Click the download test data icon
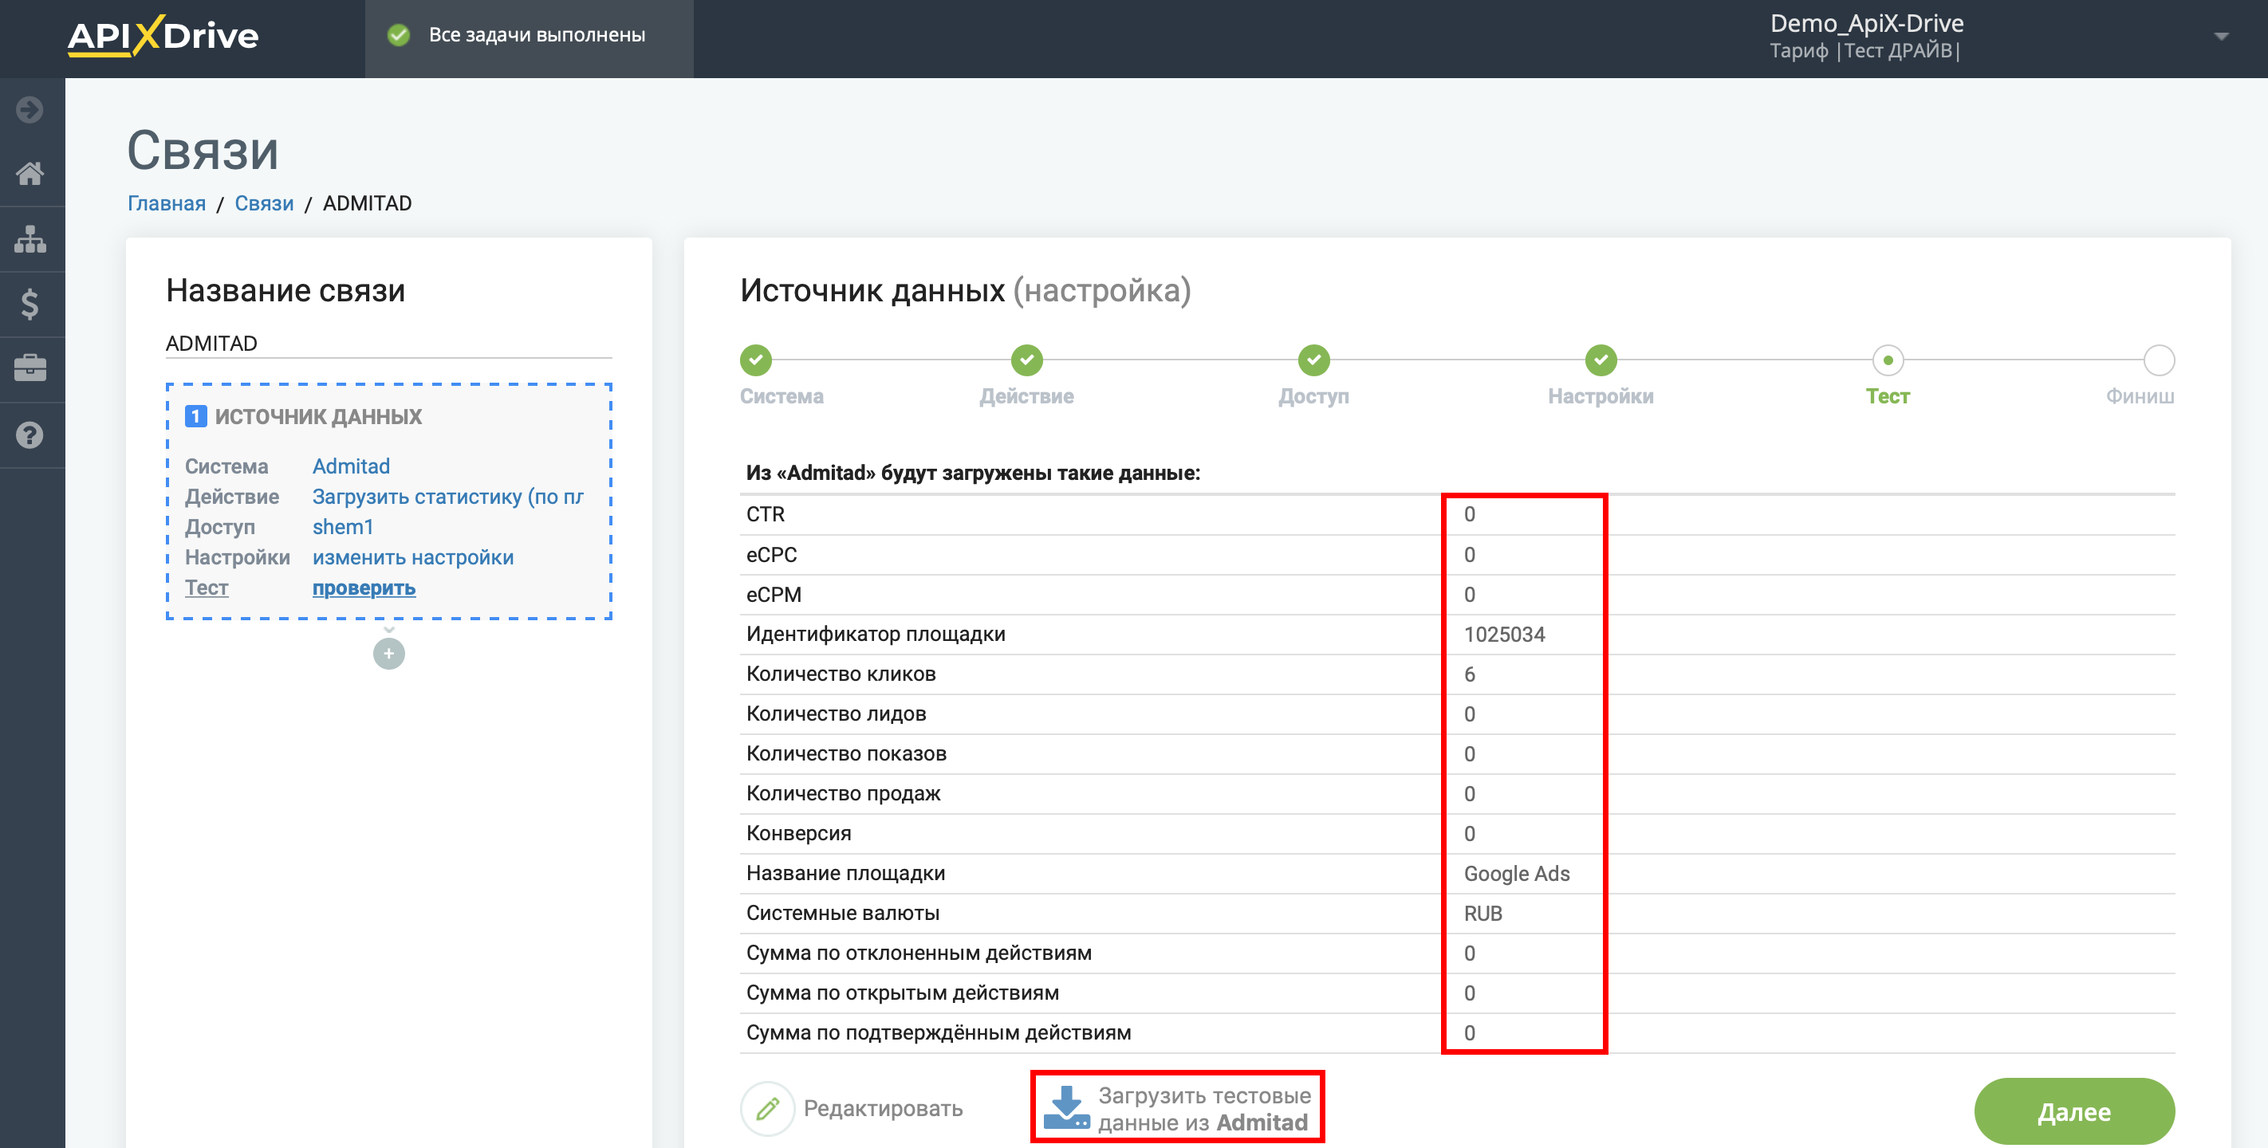Viewport: 2268px width, 1148px height. (1066, 1107)
